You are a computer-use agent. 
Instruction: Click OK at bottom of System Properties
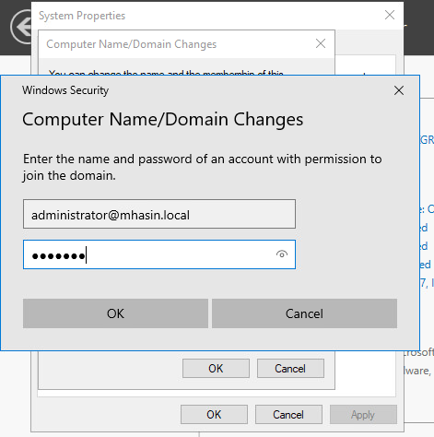(214, 415)
